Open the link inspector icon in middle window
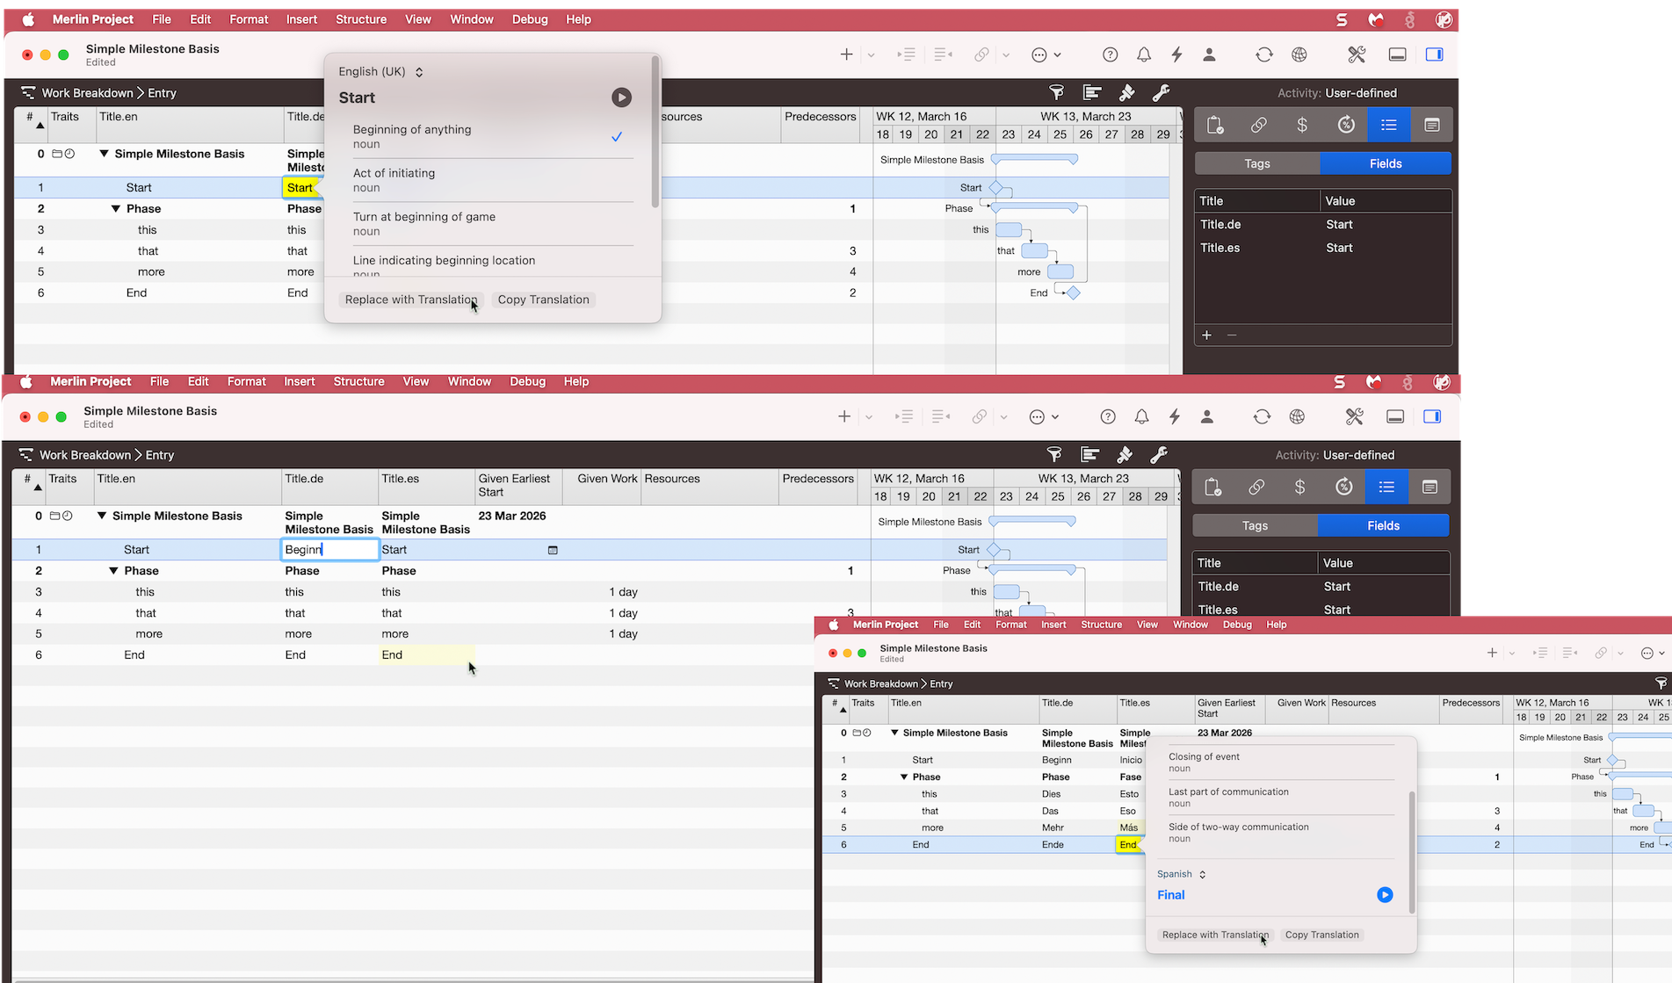The height and width of the screenshot is (983, 1672). pyautogui.click(x=1256, y=487)
